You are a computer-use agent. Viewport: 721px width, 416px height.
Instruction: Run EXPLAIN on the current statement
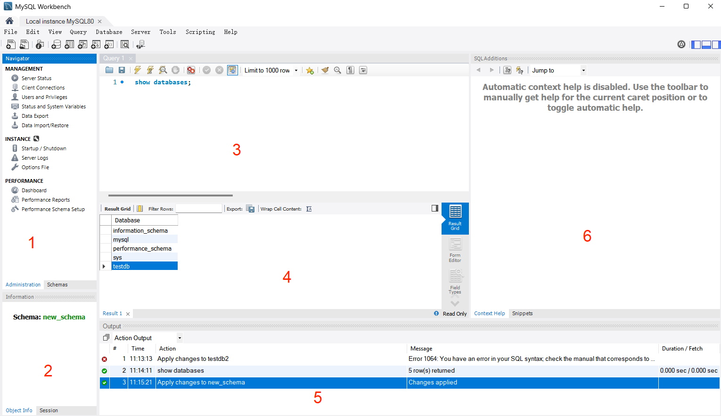[x=163, y=70]
